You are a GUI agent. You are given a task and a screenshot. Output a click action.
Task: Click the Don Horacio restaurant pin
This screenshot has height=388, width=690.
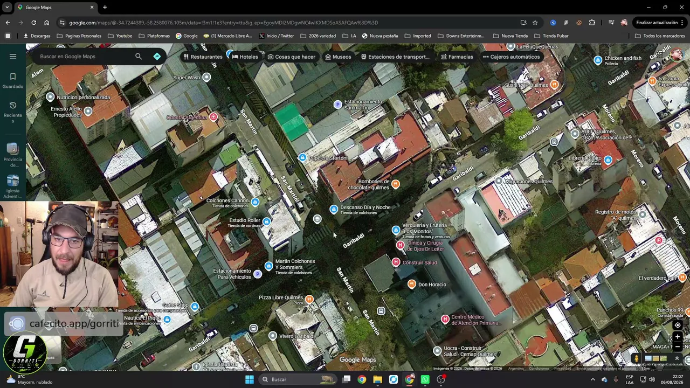coord(412,284)
